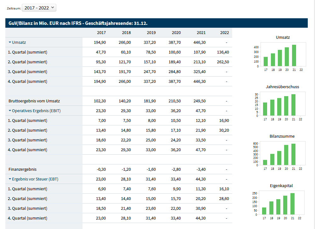Image resolution: width=315 pixels, height=229 pixels.
Task: Select the 2022 column header
Action: pyautogui.click(x=224, y=33)
